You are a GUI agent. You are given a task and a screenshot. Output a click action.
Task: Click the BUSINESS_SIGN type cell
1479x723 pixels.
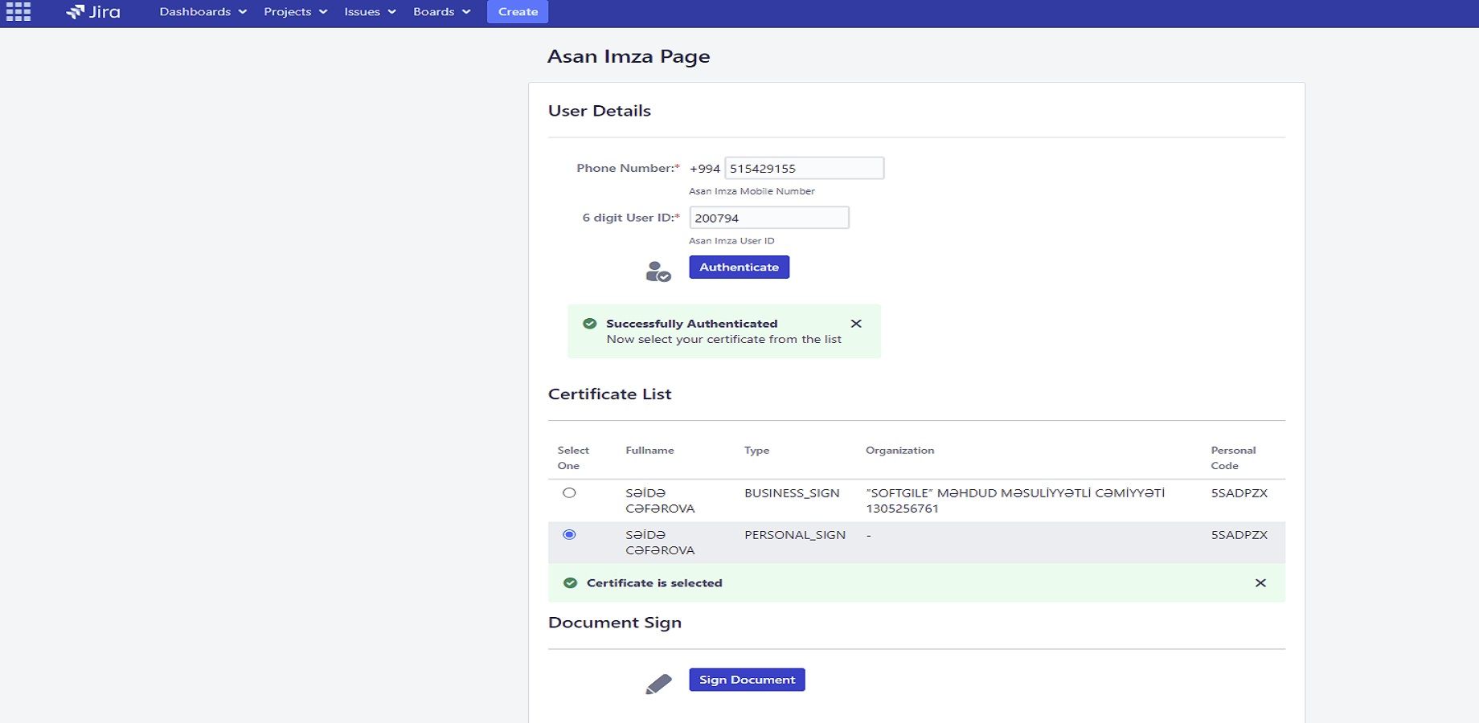[792, 493]
